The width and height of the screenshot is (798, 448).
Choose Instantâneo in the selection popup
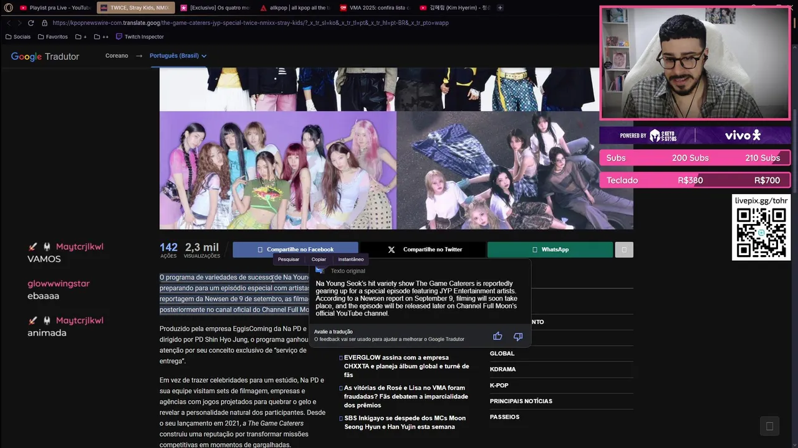click(351, 259)
